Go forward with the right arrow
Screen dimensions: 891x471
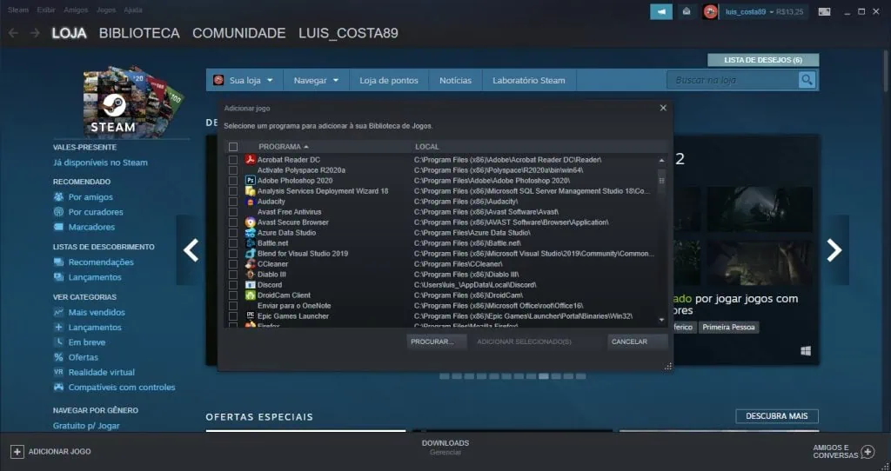coord(35,33)
